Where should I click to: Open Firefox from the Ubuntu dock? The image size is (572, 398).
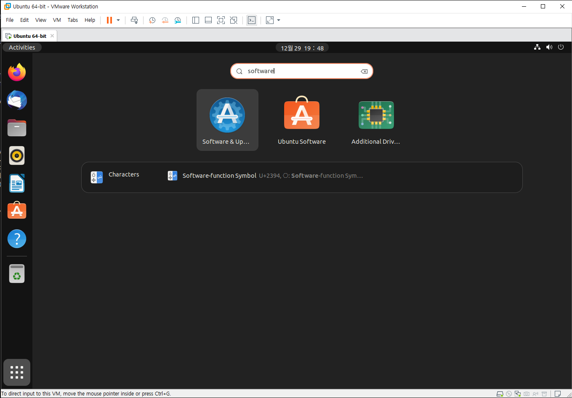pos(17,73)
